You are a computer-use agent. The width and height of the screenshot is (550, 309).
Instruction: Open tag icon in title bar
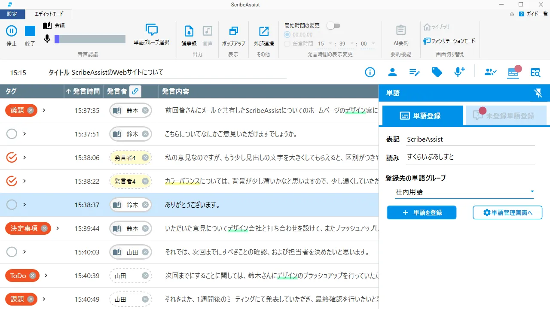[437, 72]
